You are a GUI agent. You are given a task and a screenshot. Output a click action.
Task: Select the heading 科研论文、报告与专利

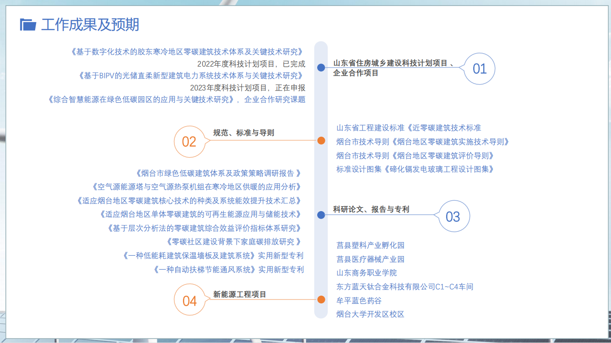[371, 209]
